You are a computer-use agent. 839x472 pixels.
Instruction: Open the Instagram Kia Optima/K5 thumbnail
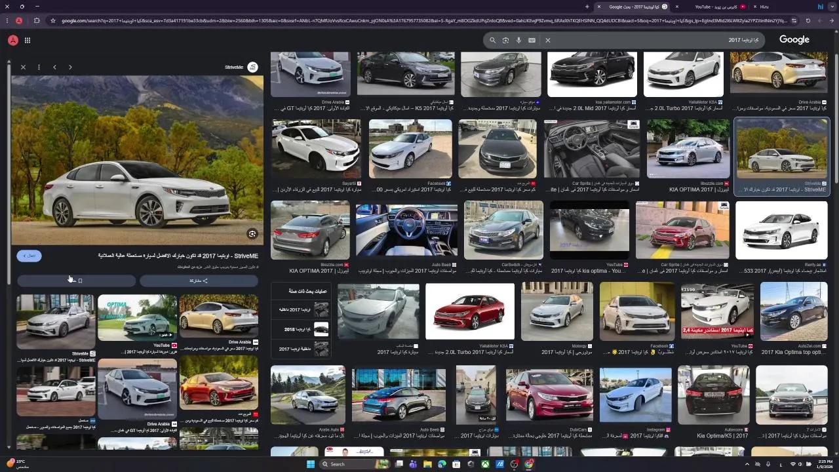point(635,395)
